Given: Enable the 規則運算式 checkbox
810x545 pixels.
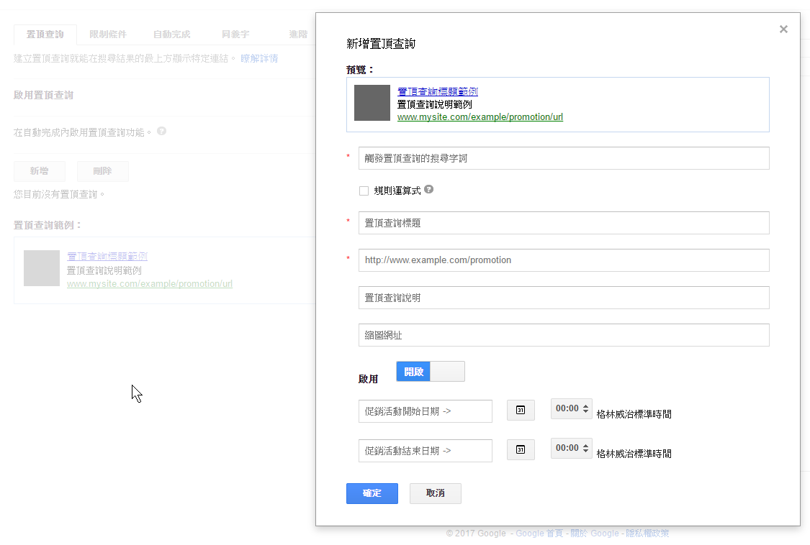Looking at the screenshot, I should tap(364, 189).
